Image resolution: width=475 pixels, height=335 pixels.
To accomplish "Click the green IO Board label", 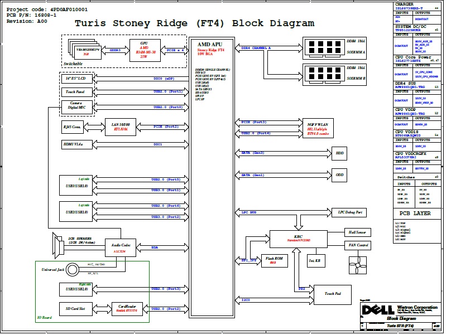I will point(44,318).
